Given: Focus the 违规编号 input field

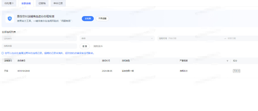Looking at the screenshot, I should pos(39,39).
